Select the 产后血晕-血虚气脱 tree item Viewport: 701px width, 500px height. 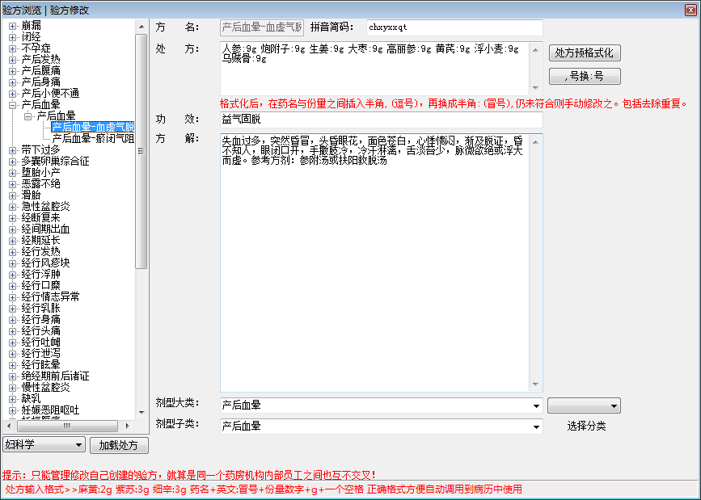tap(93, 127)
